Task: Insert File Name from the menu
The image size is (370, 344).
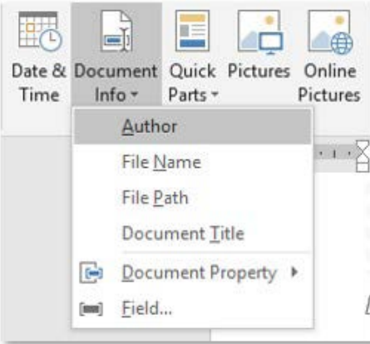Action: click(x=192, y=162)
